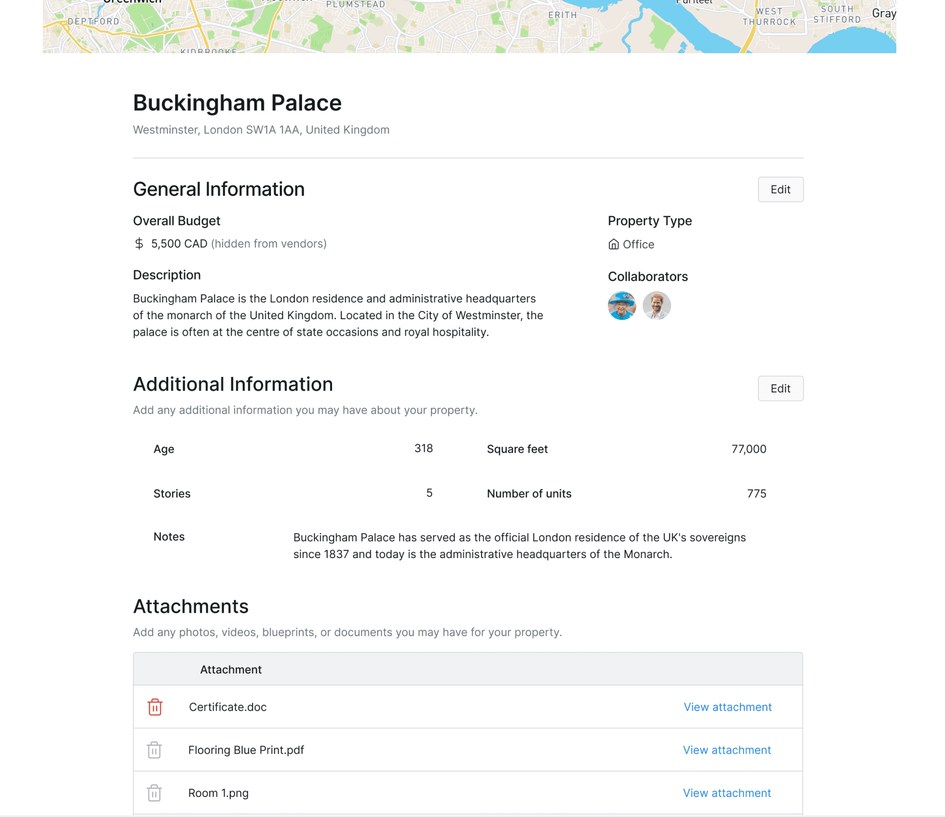Click the hidden from vendors note
945x817 pixels.
click(269, 244)
